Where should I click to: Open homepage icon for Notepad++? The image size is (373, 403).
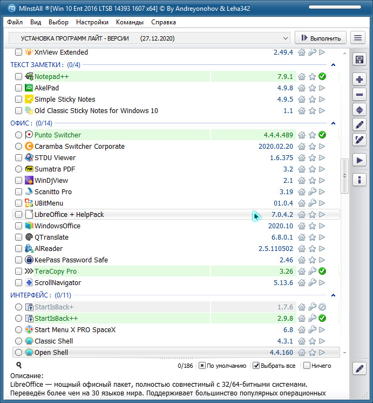pos(302,77)
